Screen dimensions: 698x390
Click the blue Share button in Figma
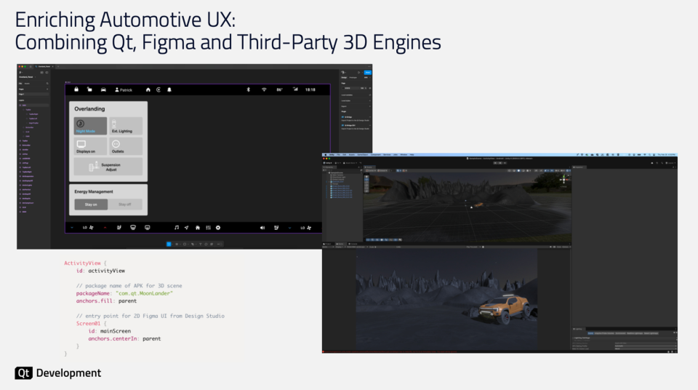tap(367, 72)
